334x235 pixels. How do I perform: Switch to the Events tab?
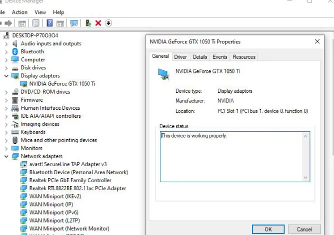pos(220,57)
